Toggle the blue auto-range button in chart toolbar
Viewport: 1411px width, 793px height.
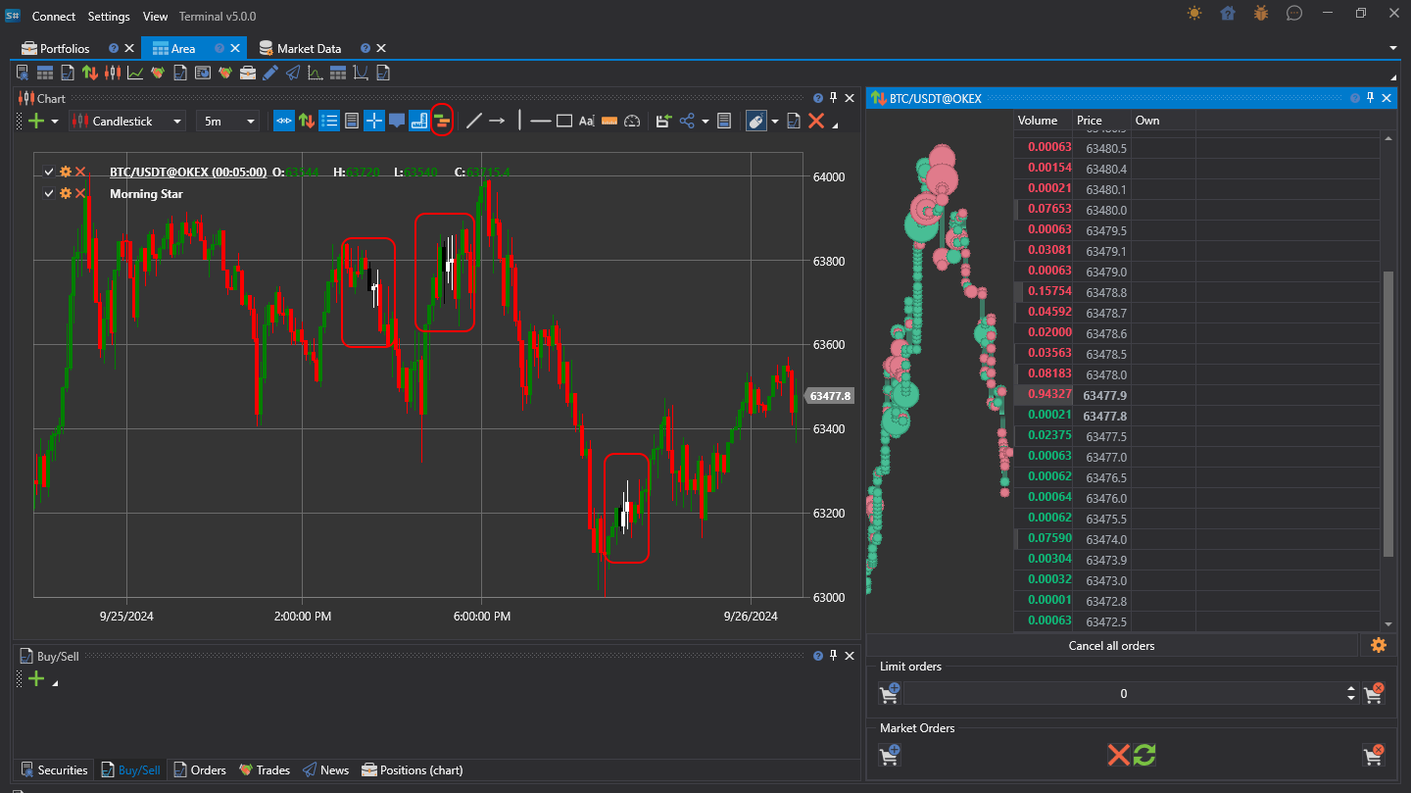click(283, 121)
